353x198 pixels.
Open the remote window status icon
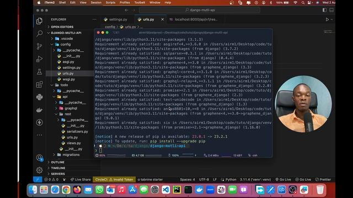click(x=38, y=179)
